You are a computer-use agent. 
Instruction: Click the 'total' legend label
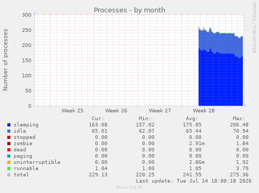point(21,175)
